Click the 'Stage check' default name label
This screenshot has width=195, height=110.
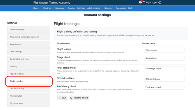[64, 57]
